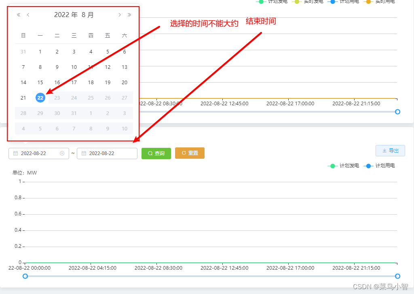Focus the end date input 2022-08-22
The height and width of the screenshot is (294, 414).
coord(107,153)
